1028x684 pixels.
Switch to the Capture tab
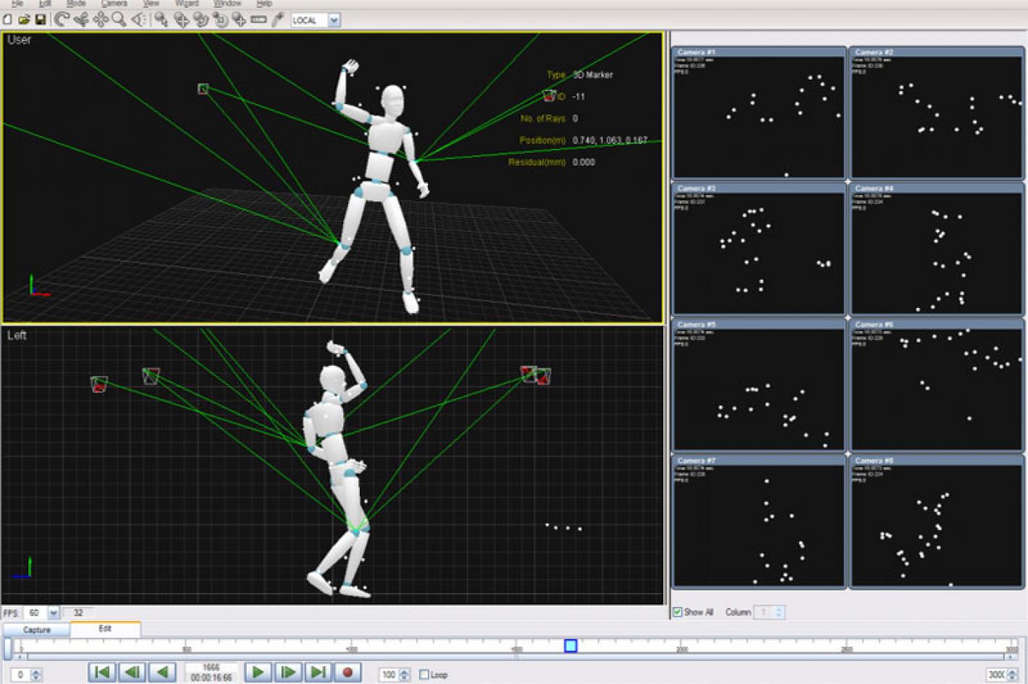[36, 630]
